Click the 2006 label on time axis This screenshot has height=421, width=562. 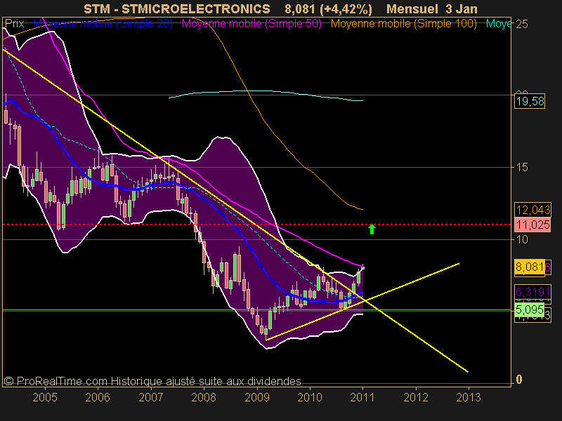point(98,397)
